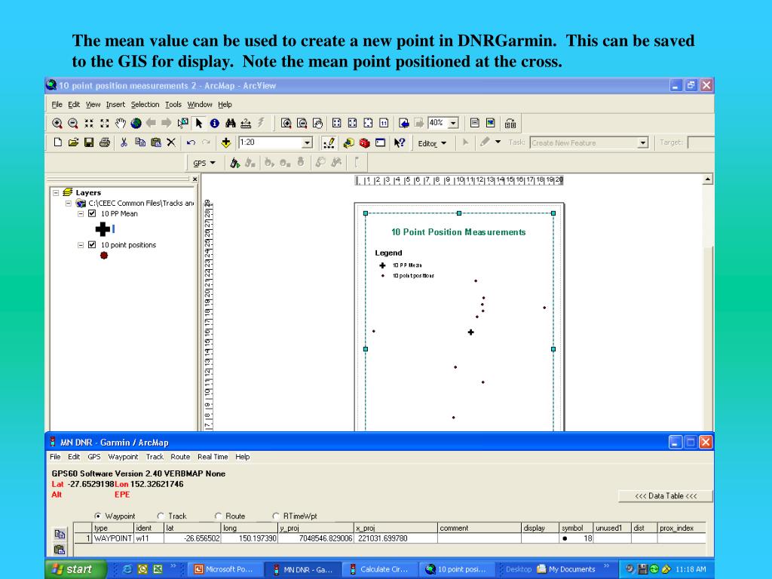772x579 pixels.
Task: Select the Track radio button
Action: 161,516
